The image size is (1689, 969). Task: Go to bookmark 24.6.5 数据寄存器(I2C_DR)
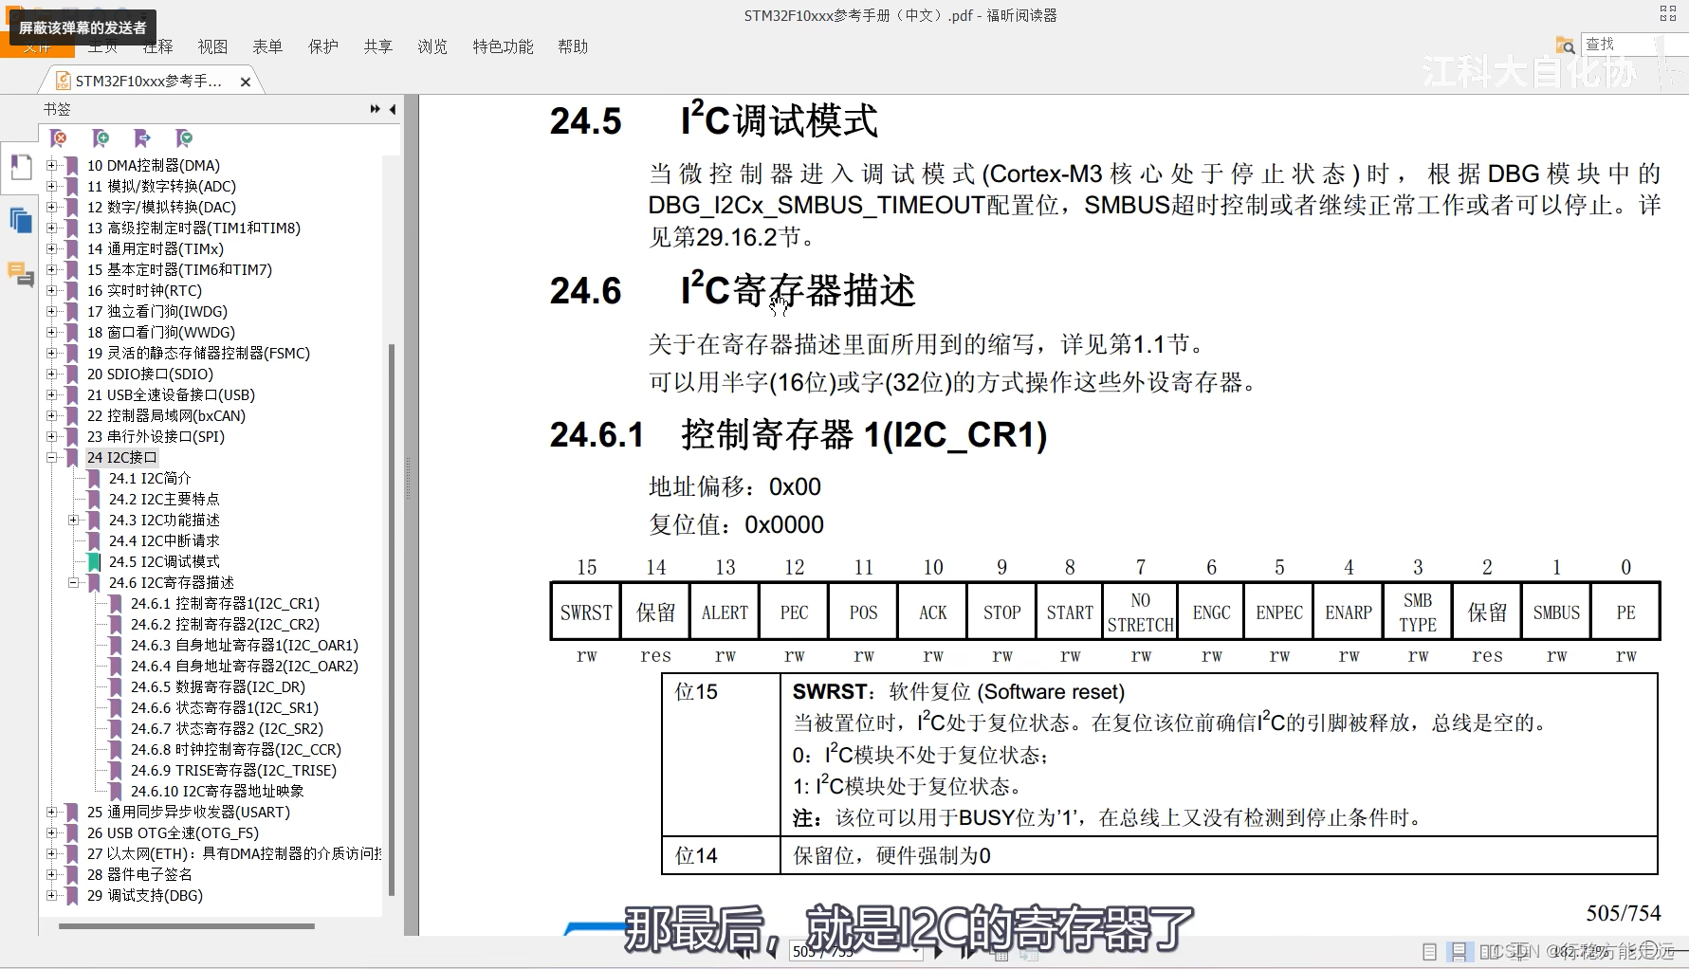click(x=218, y=686)
